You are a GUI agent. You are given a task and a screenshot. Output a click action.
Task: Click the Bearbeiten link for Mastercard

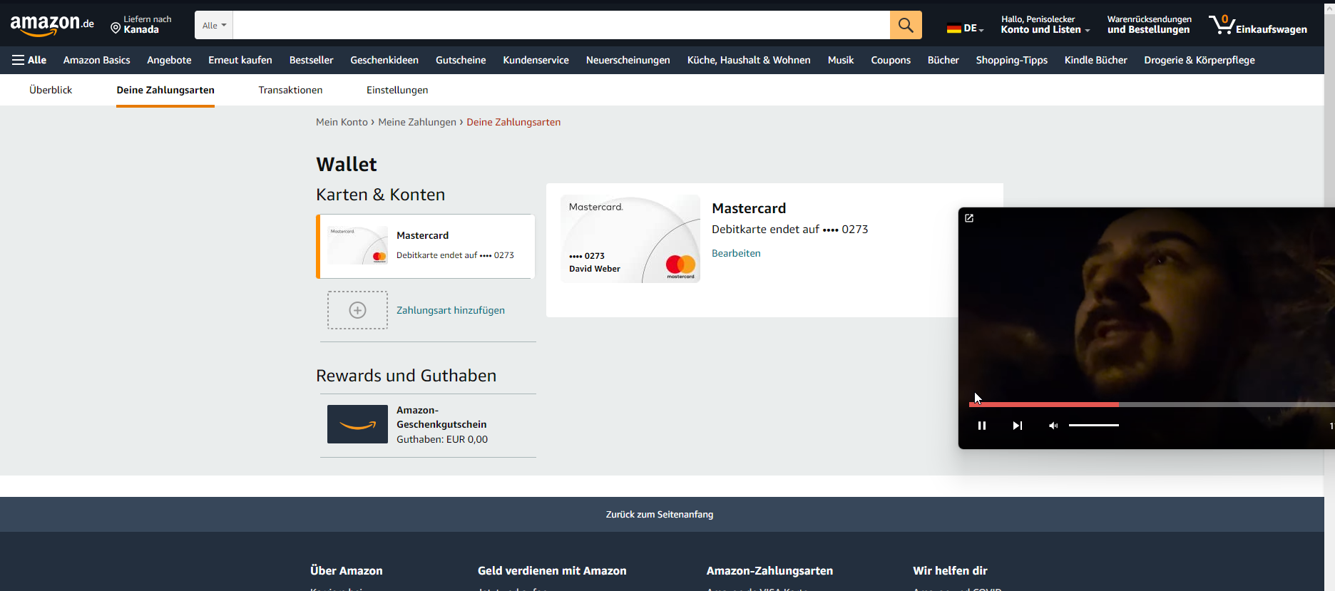click(x=736, y=253)
